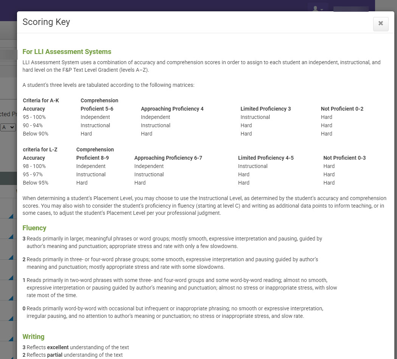Click the 'Scoring Key' dialog title
Viewport: 397px width, 359px height.
(x=46, y=22)
